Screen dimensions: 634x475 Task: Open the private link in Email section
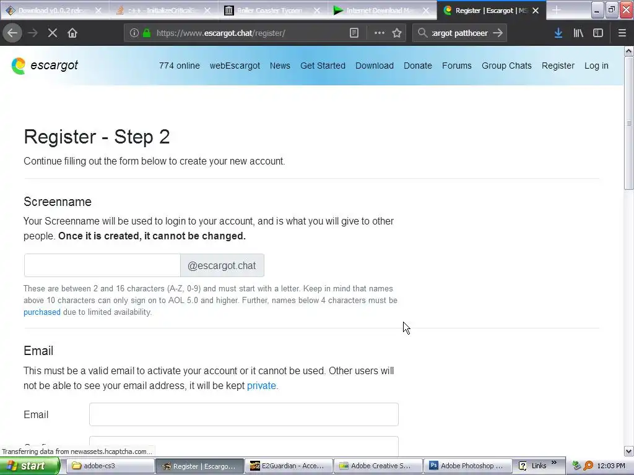pos(261,385)
